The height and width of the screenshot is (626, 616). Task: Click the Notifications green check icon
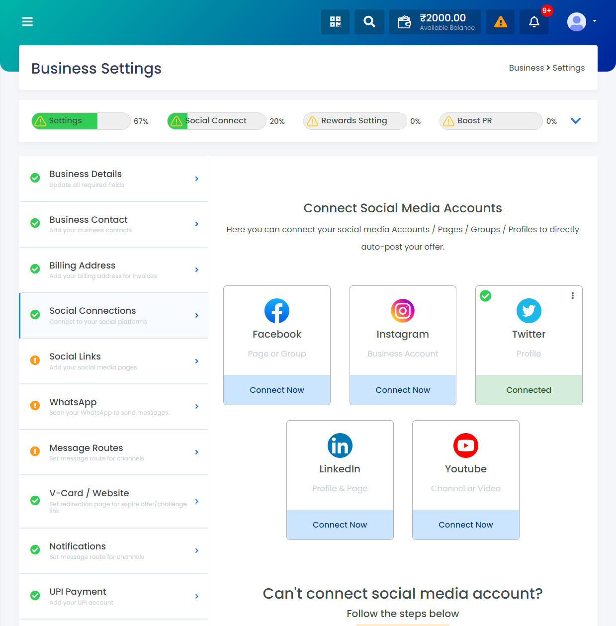[35, 549]
